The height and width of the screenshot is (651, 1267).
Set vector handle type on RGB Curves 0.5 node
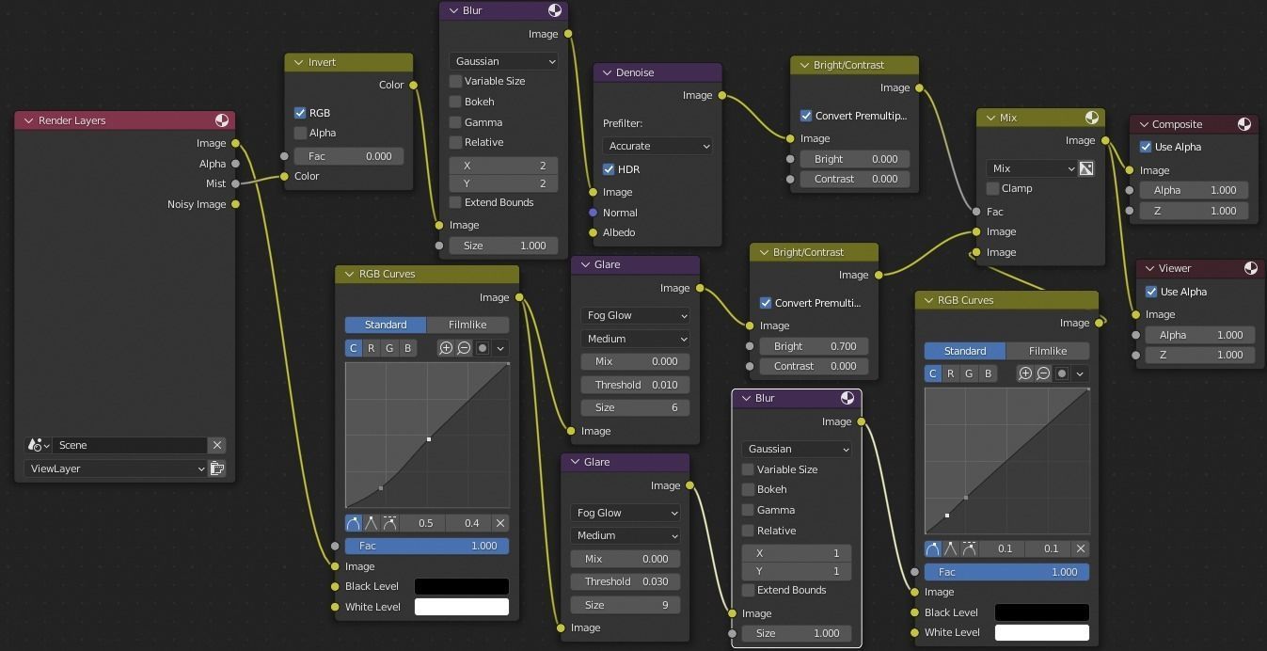pyautogui.click(x=372, y=523)
